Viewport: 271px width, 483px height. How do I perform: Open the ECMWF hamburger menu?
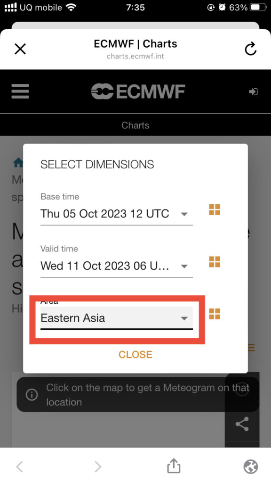(x=20, y=92)
